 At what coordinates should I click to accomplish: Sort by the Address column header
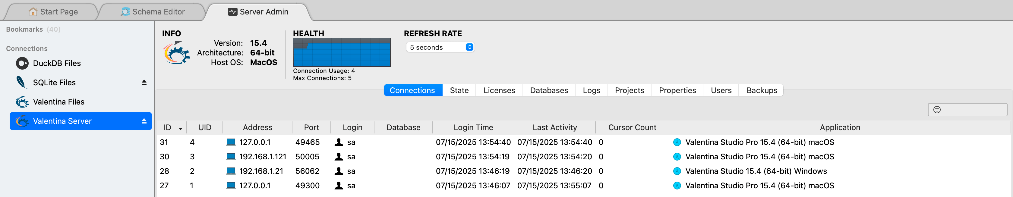pos(257,127)
